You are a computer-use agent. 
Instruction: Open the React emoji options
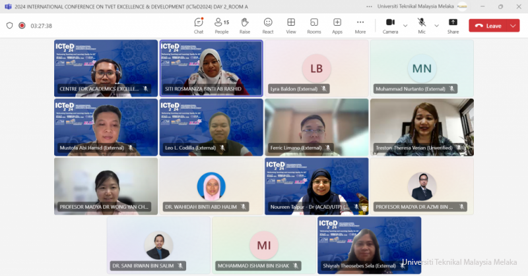tap(268, 25)
